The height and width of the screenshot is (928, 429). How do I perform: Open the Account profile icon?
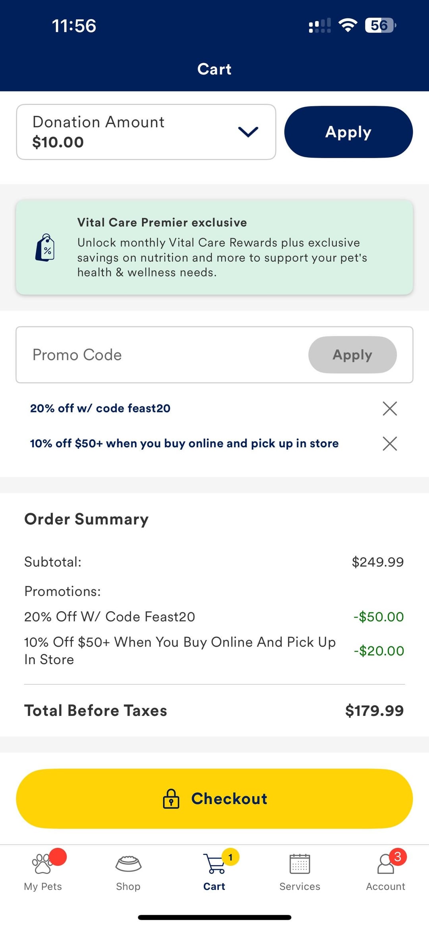pyautogui.click(x=385, y=864)
